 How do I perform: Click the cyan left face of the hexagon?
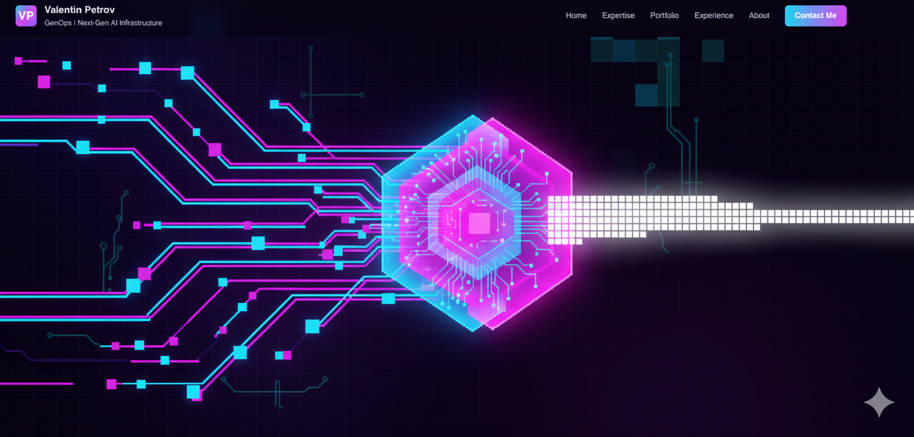pyautogui.click(x=397, y=248)
